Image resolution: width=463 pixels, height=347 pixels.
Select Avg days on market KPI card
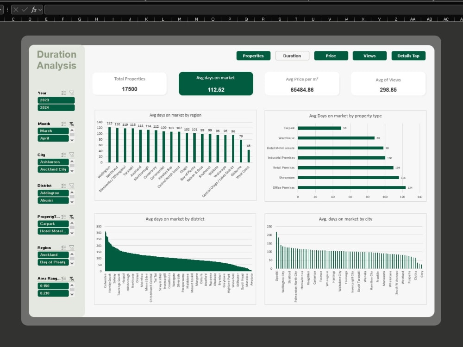click(x=216, y=84)
